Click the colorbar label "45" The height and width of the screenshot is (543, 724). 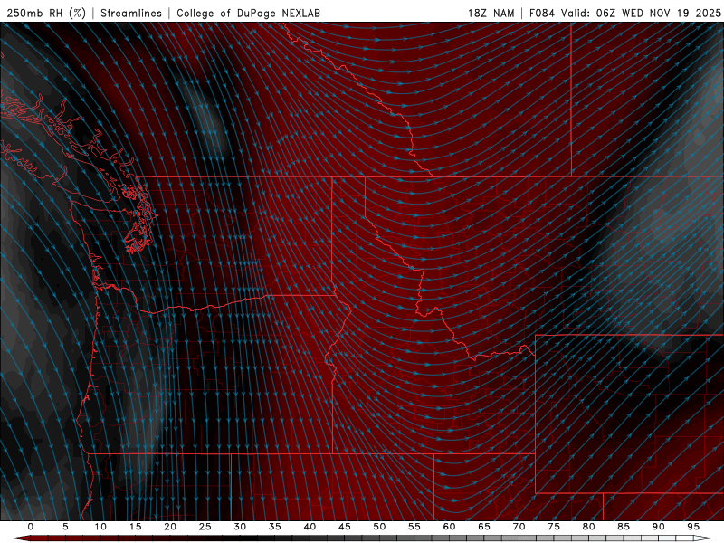(345, 527)
